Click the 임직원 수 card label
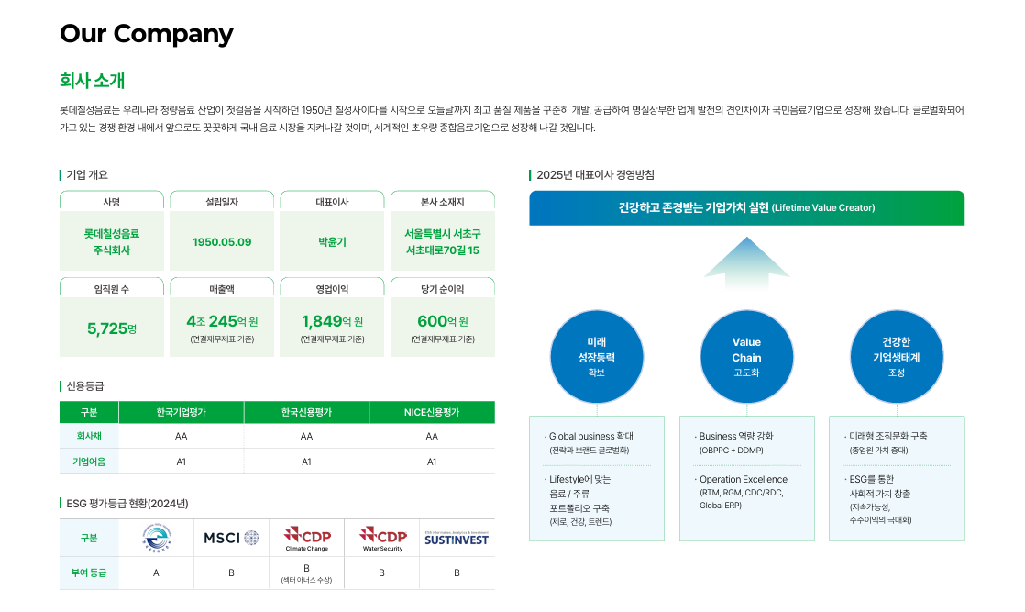 point(112,289)
